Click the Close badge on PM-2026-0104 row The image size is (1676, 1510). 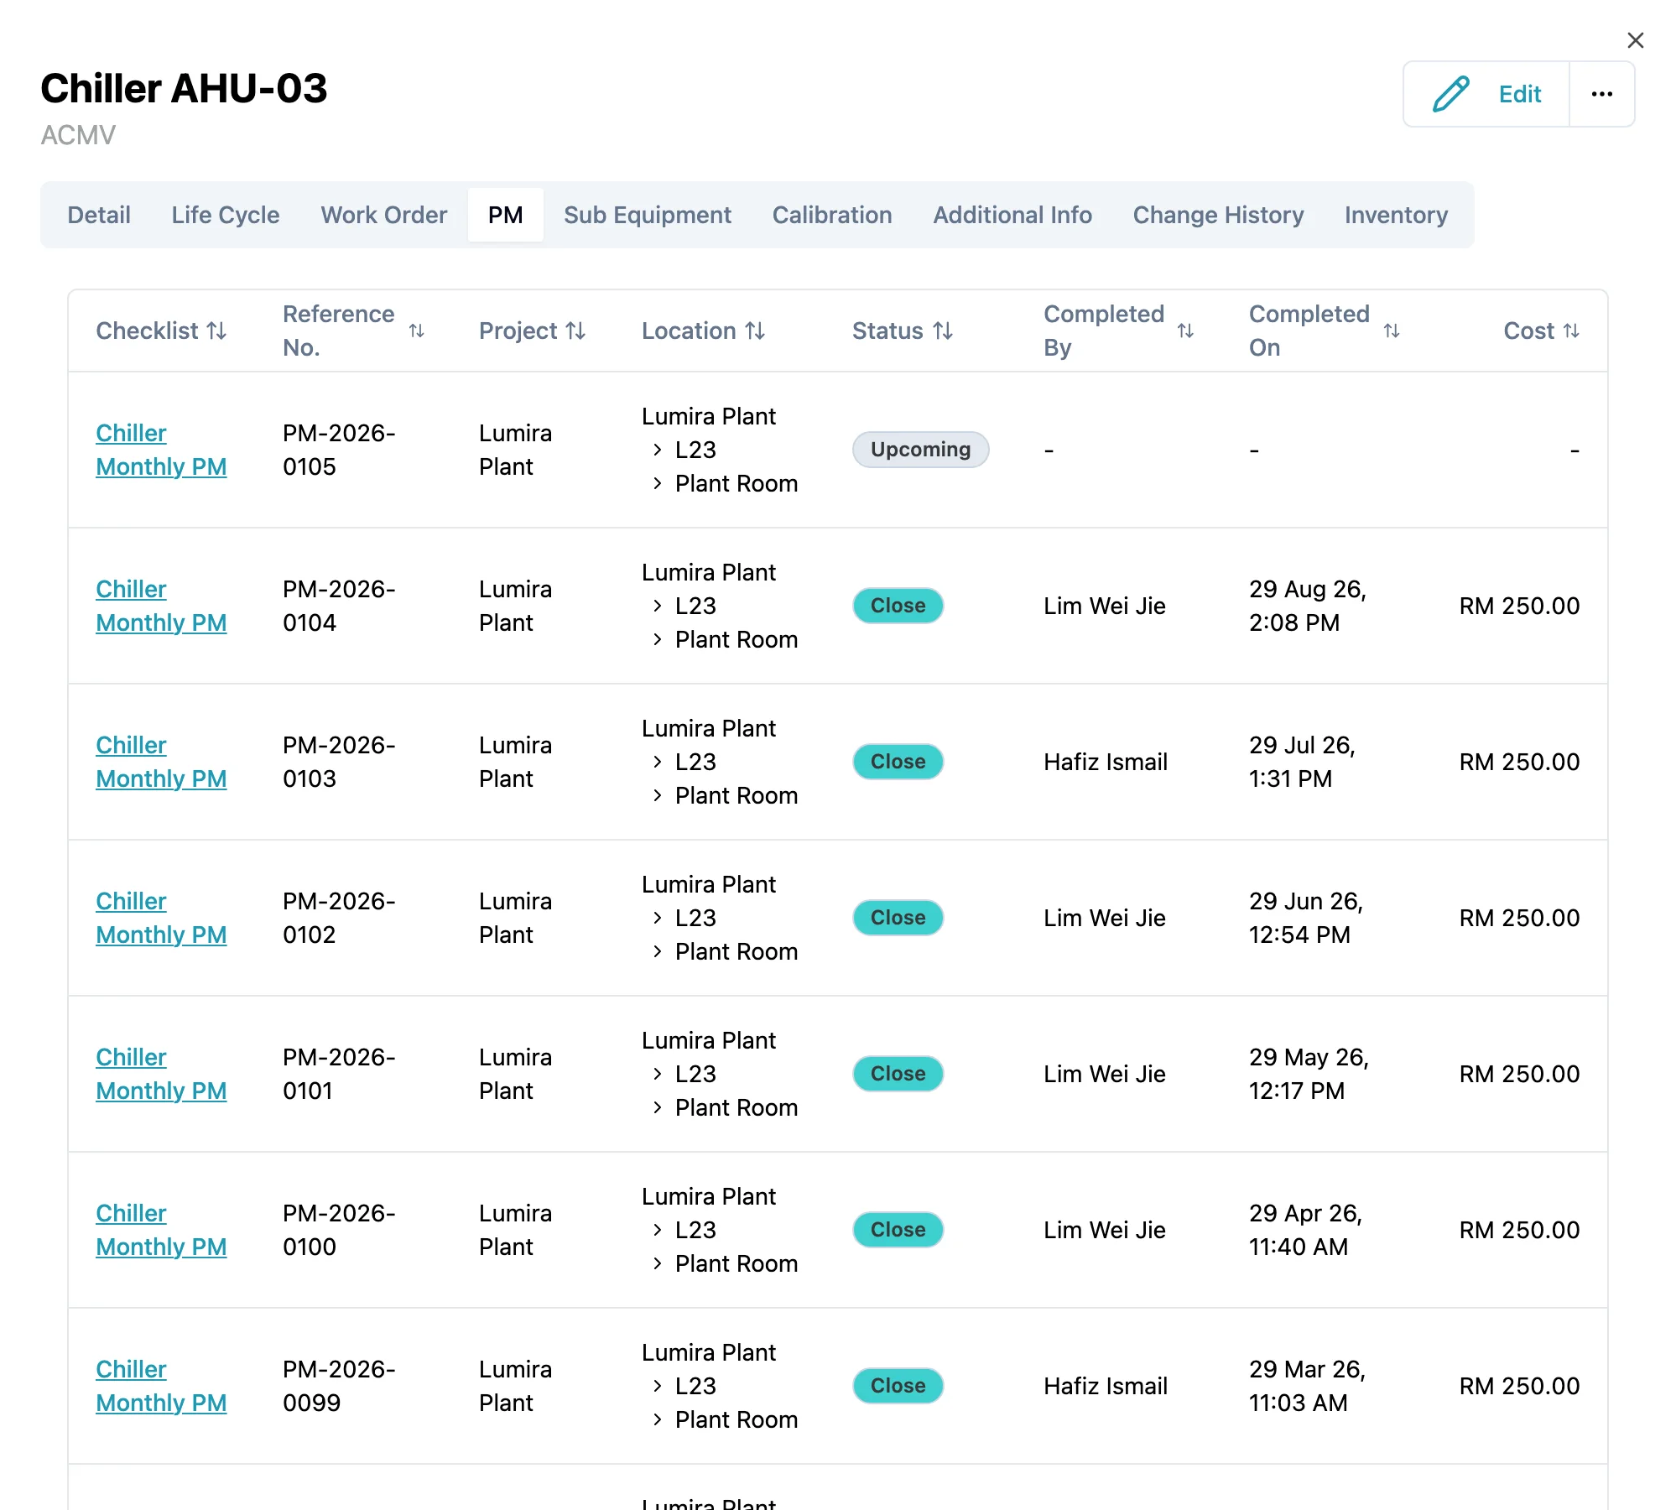898,606
